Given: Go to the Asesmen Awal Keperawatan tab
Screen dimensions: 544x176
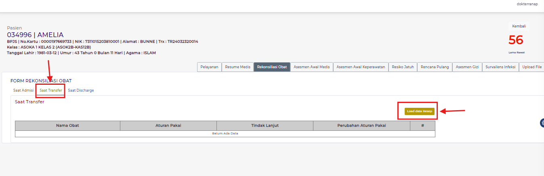Looking at the screenshot, I should (361, 67).
